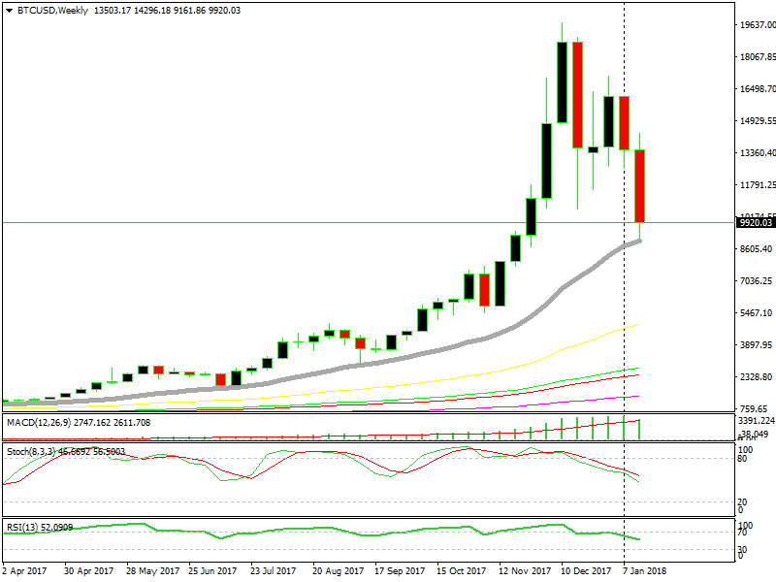Click the last green MACD histogram bar

(x=639, y=430)
